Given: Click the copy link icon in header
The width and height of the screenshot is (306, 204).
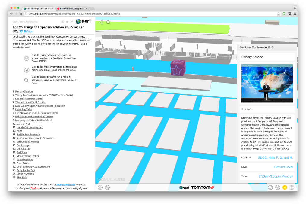Looking at the screenshot, I should tap(72, 22).
